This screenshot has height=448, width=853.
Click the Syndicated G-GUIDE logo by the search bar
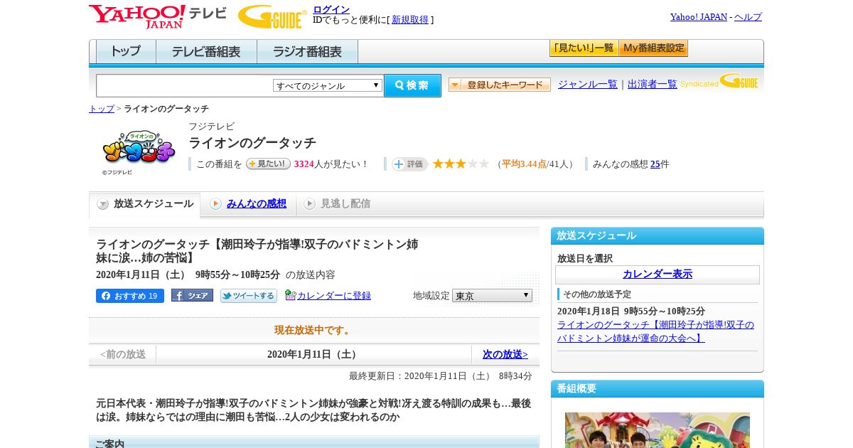click(719, 81)
